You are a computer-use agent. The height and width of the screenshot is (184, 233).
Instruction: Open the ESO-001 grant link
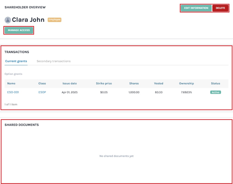click(x=13, y=92)
